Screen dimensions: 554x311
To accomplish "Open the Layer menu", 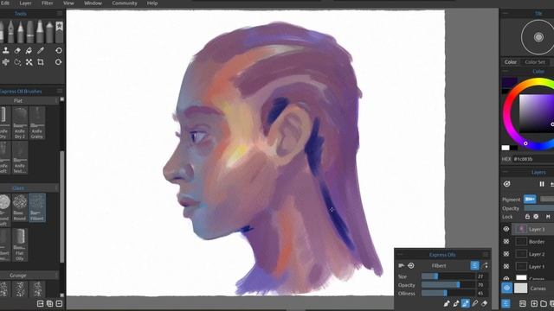I will tap(25, 3).
